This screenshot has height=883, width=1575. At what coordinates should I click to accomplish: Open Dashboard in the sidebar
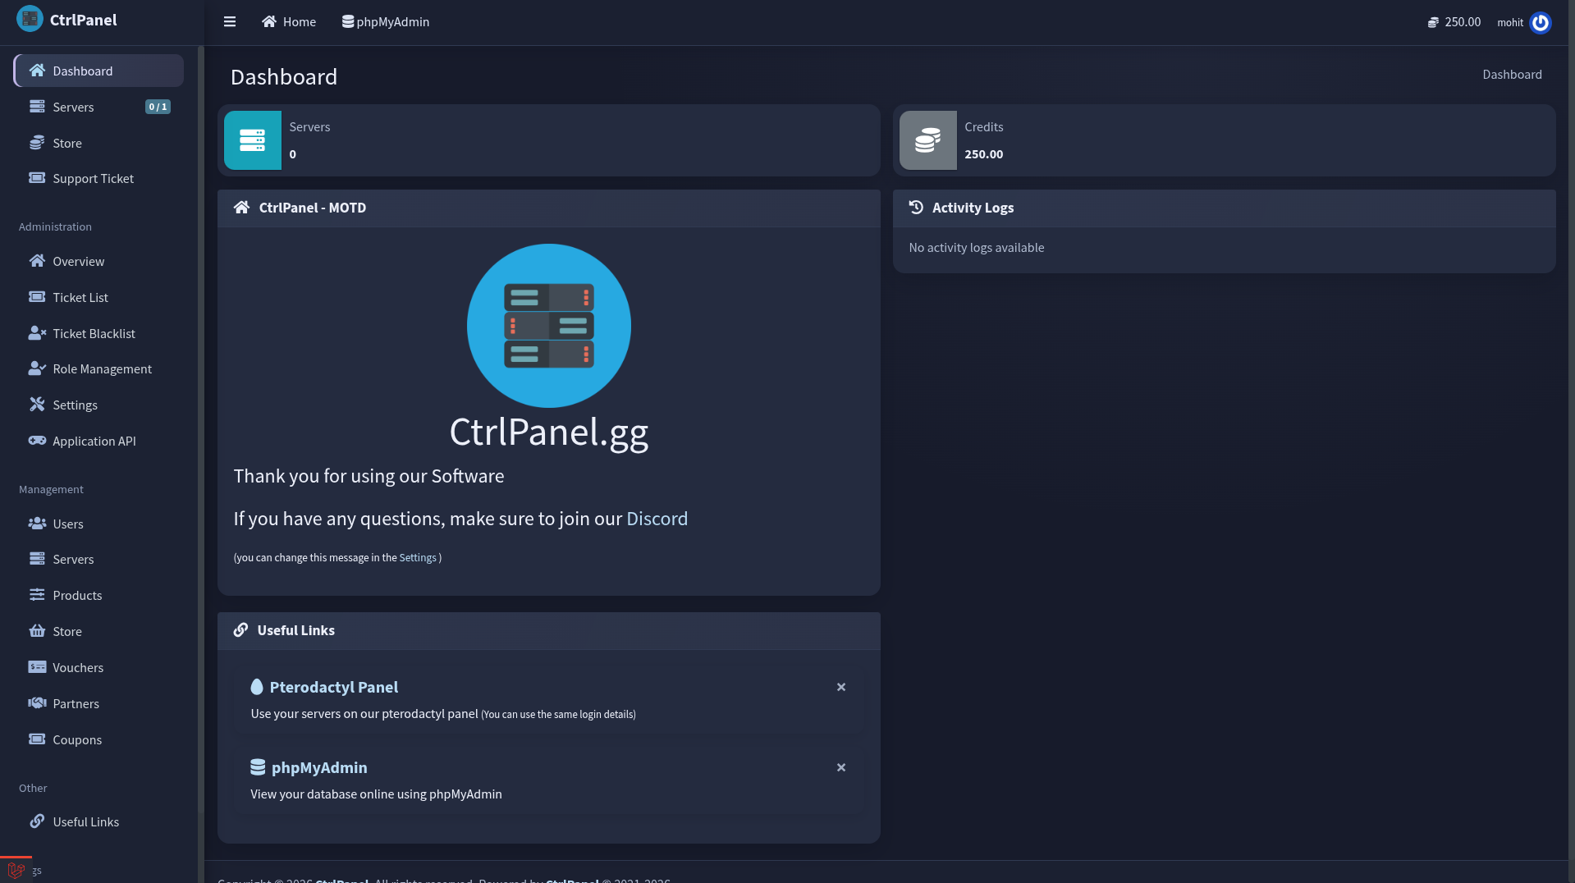coord(98,71)
